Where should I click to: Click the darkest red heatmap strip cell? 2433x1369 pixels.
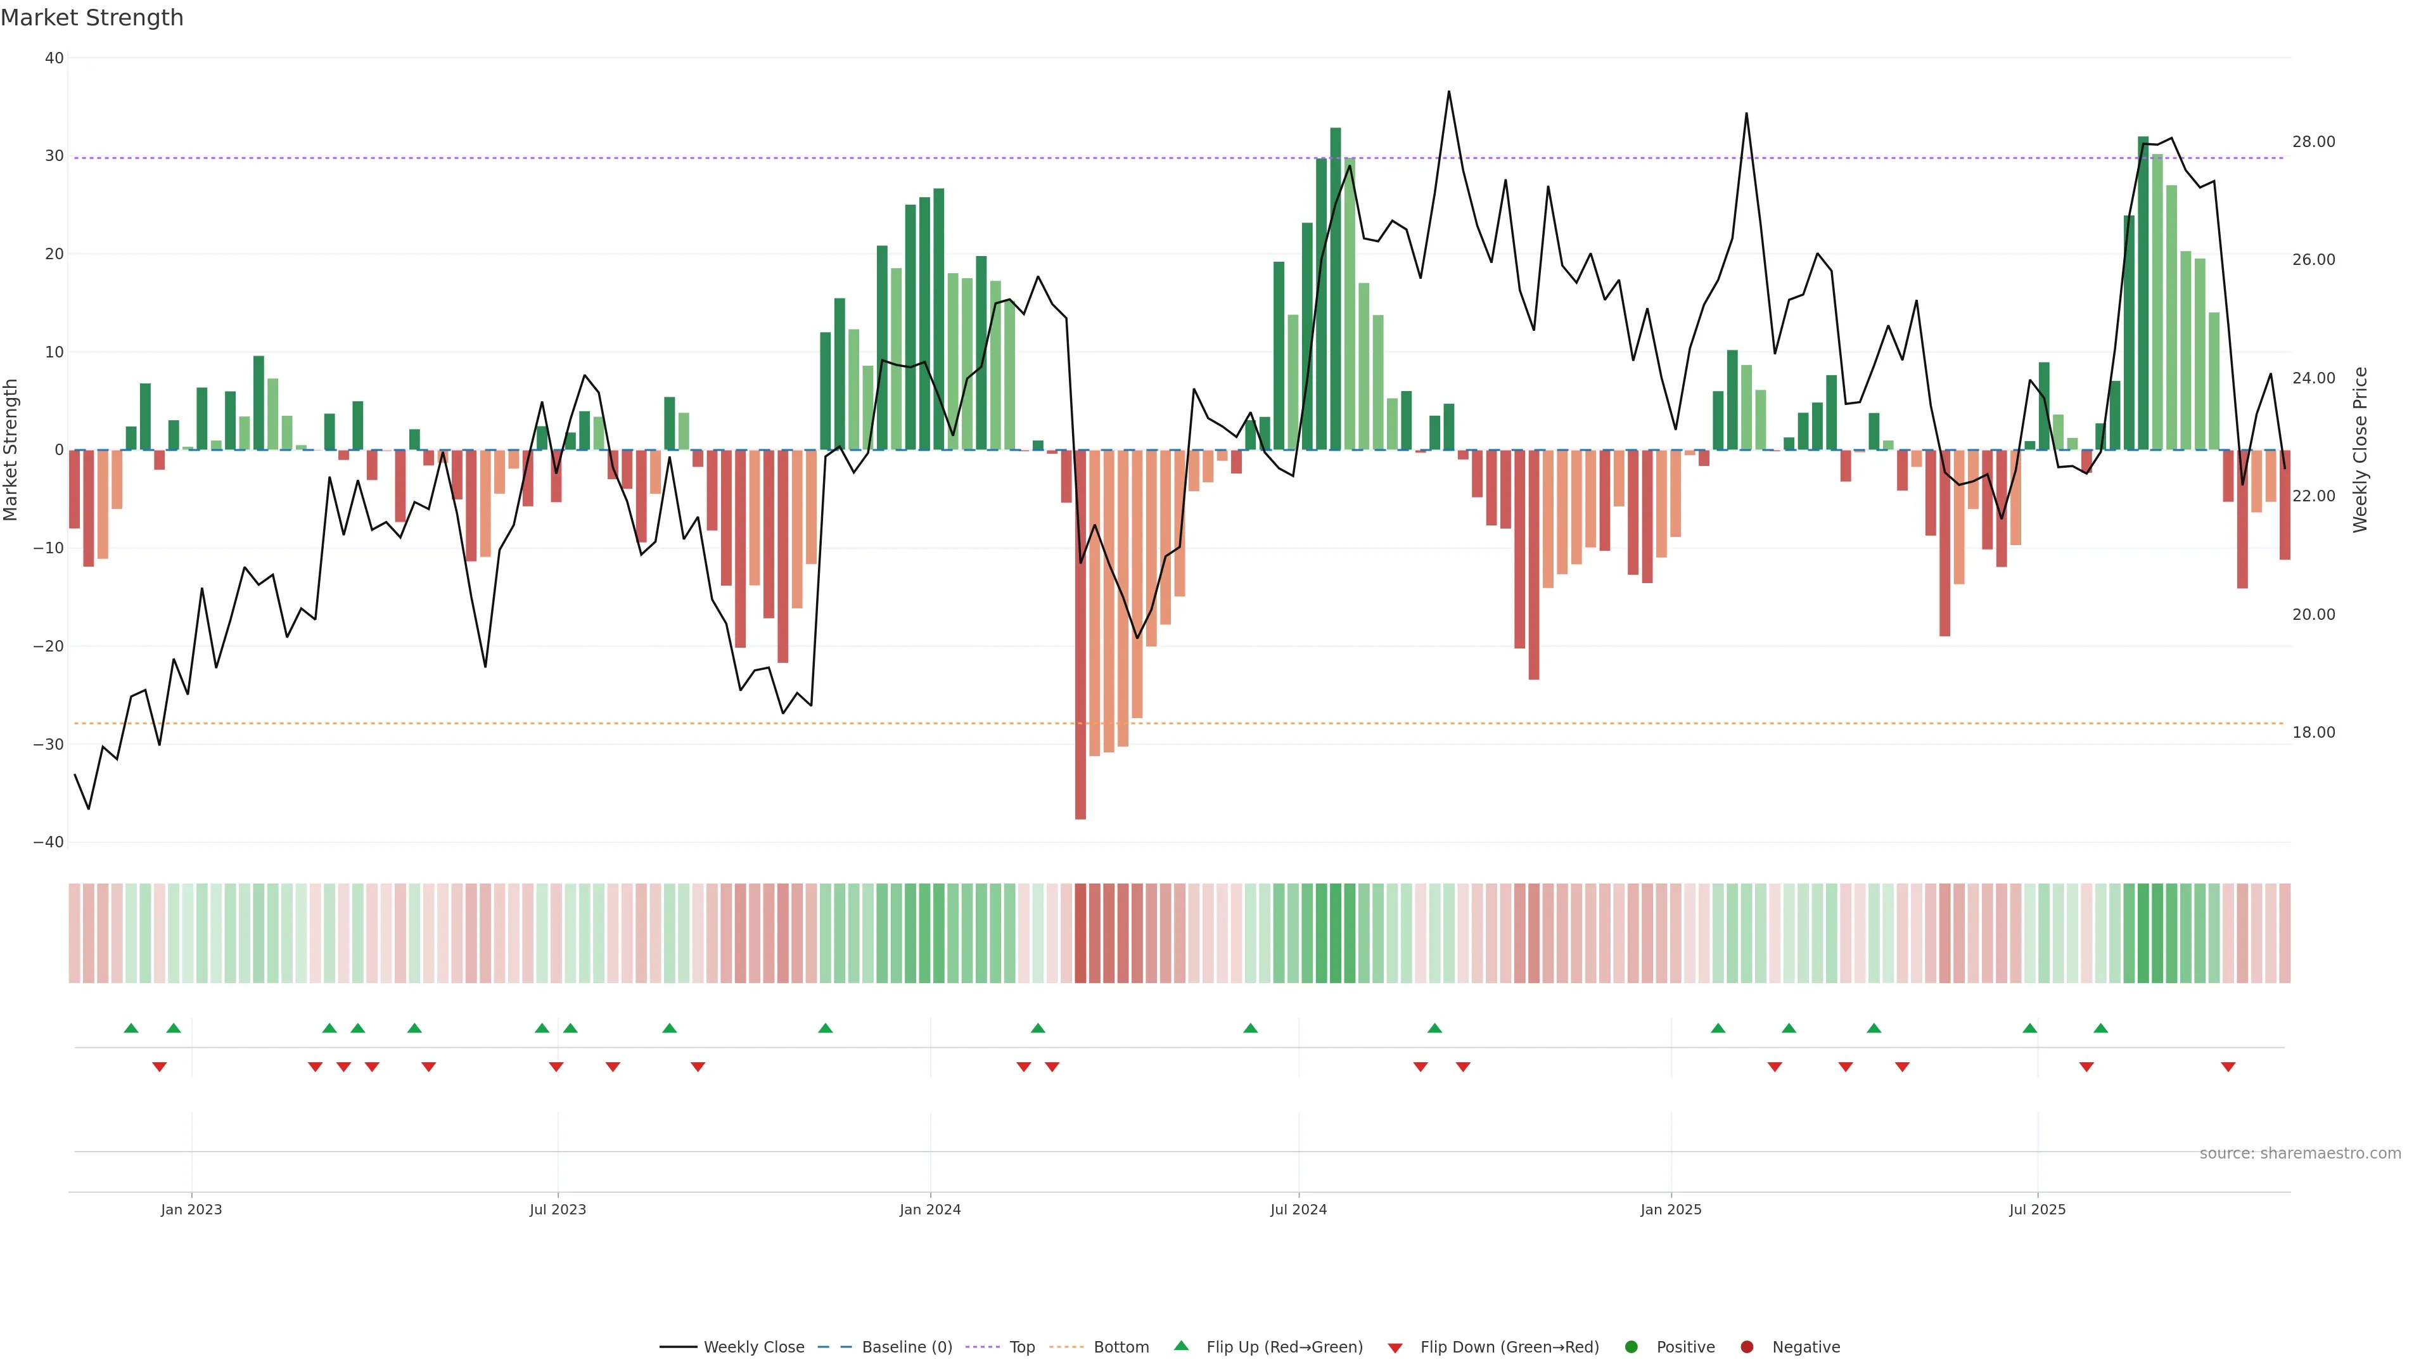[x=1080, y=932]
